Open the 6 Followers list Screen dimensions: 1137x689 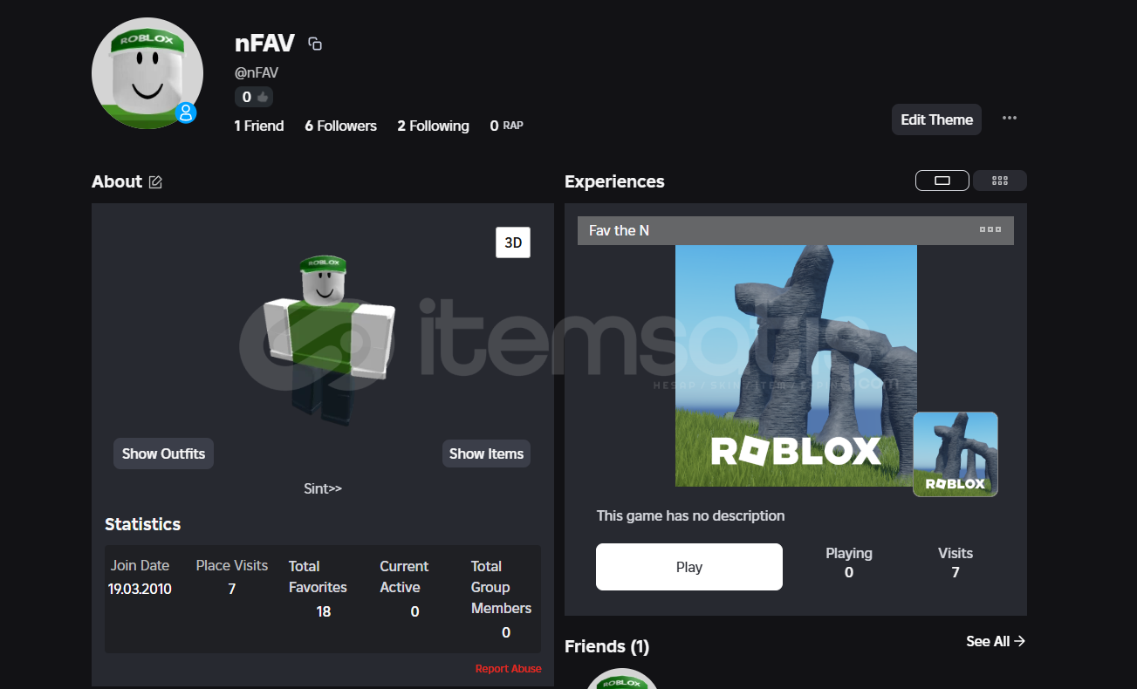point(340,126)
